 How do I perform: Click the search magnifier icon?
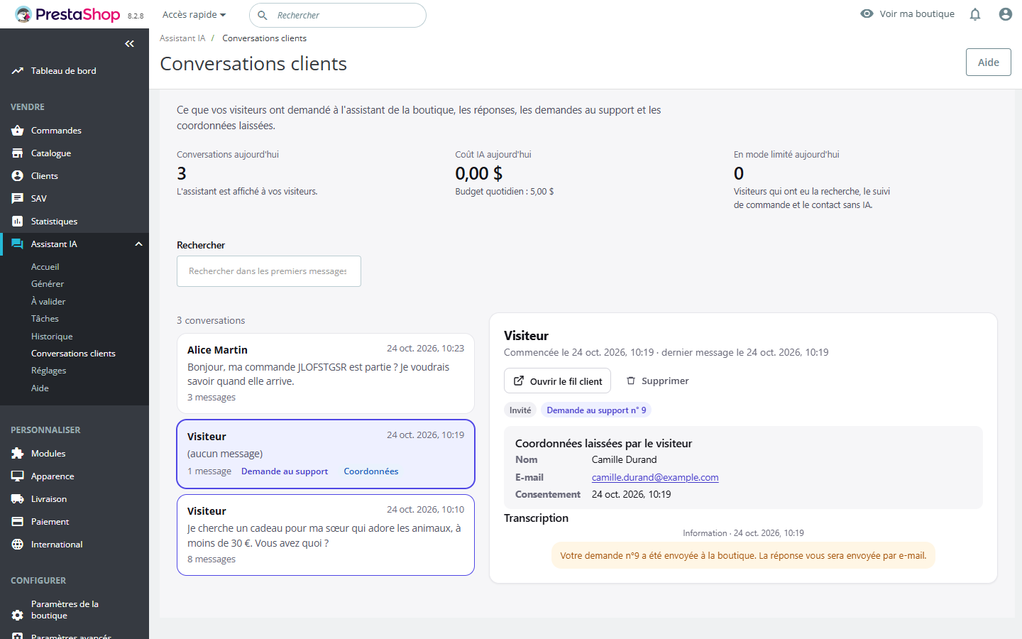pos(263,15)
